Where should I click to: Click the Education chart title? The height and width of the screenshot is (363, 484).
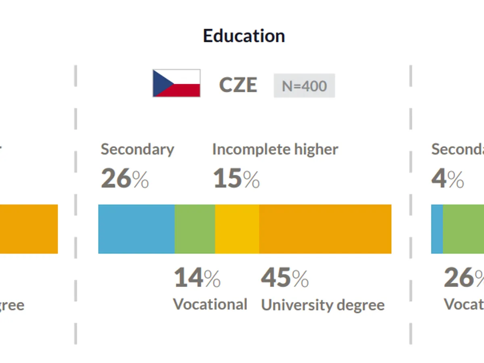tap(244, 36)
